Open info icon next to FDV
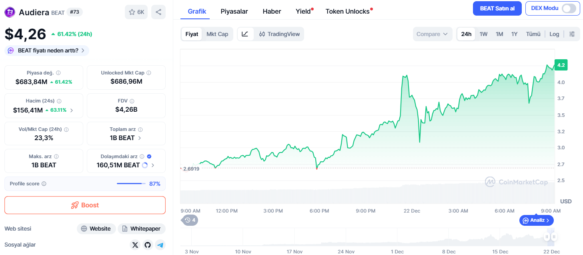 132,101
